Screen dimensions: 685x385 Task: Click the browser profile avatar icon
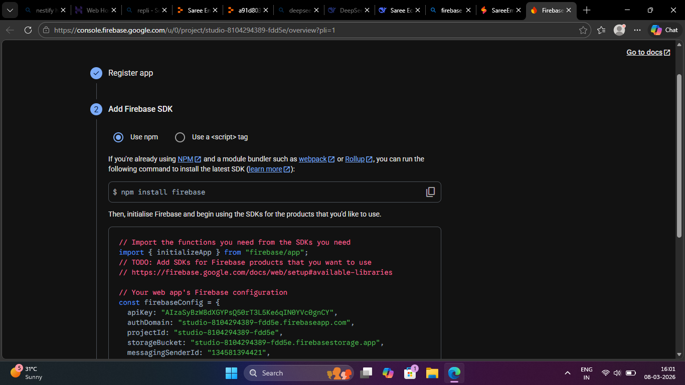click(x=619, y=30)
